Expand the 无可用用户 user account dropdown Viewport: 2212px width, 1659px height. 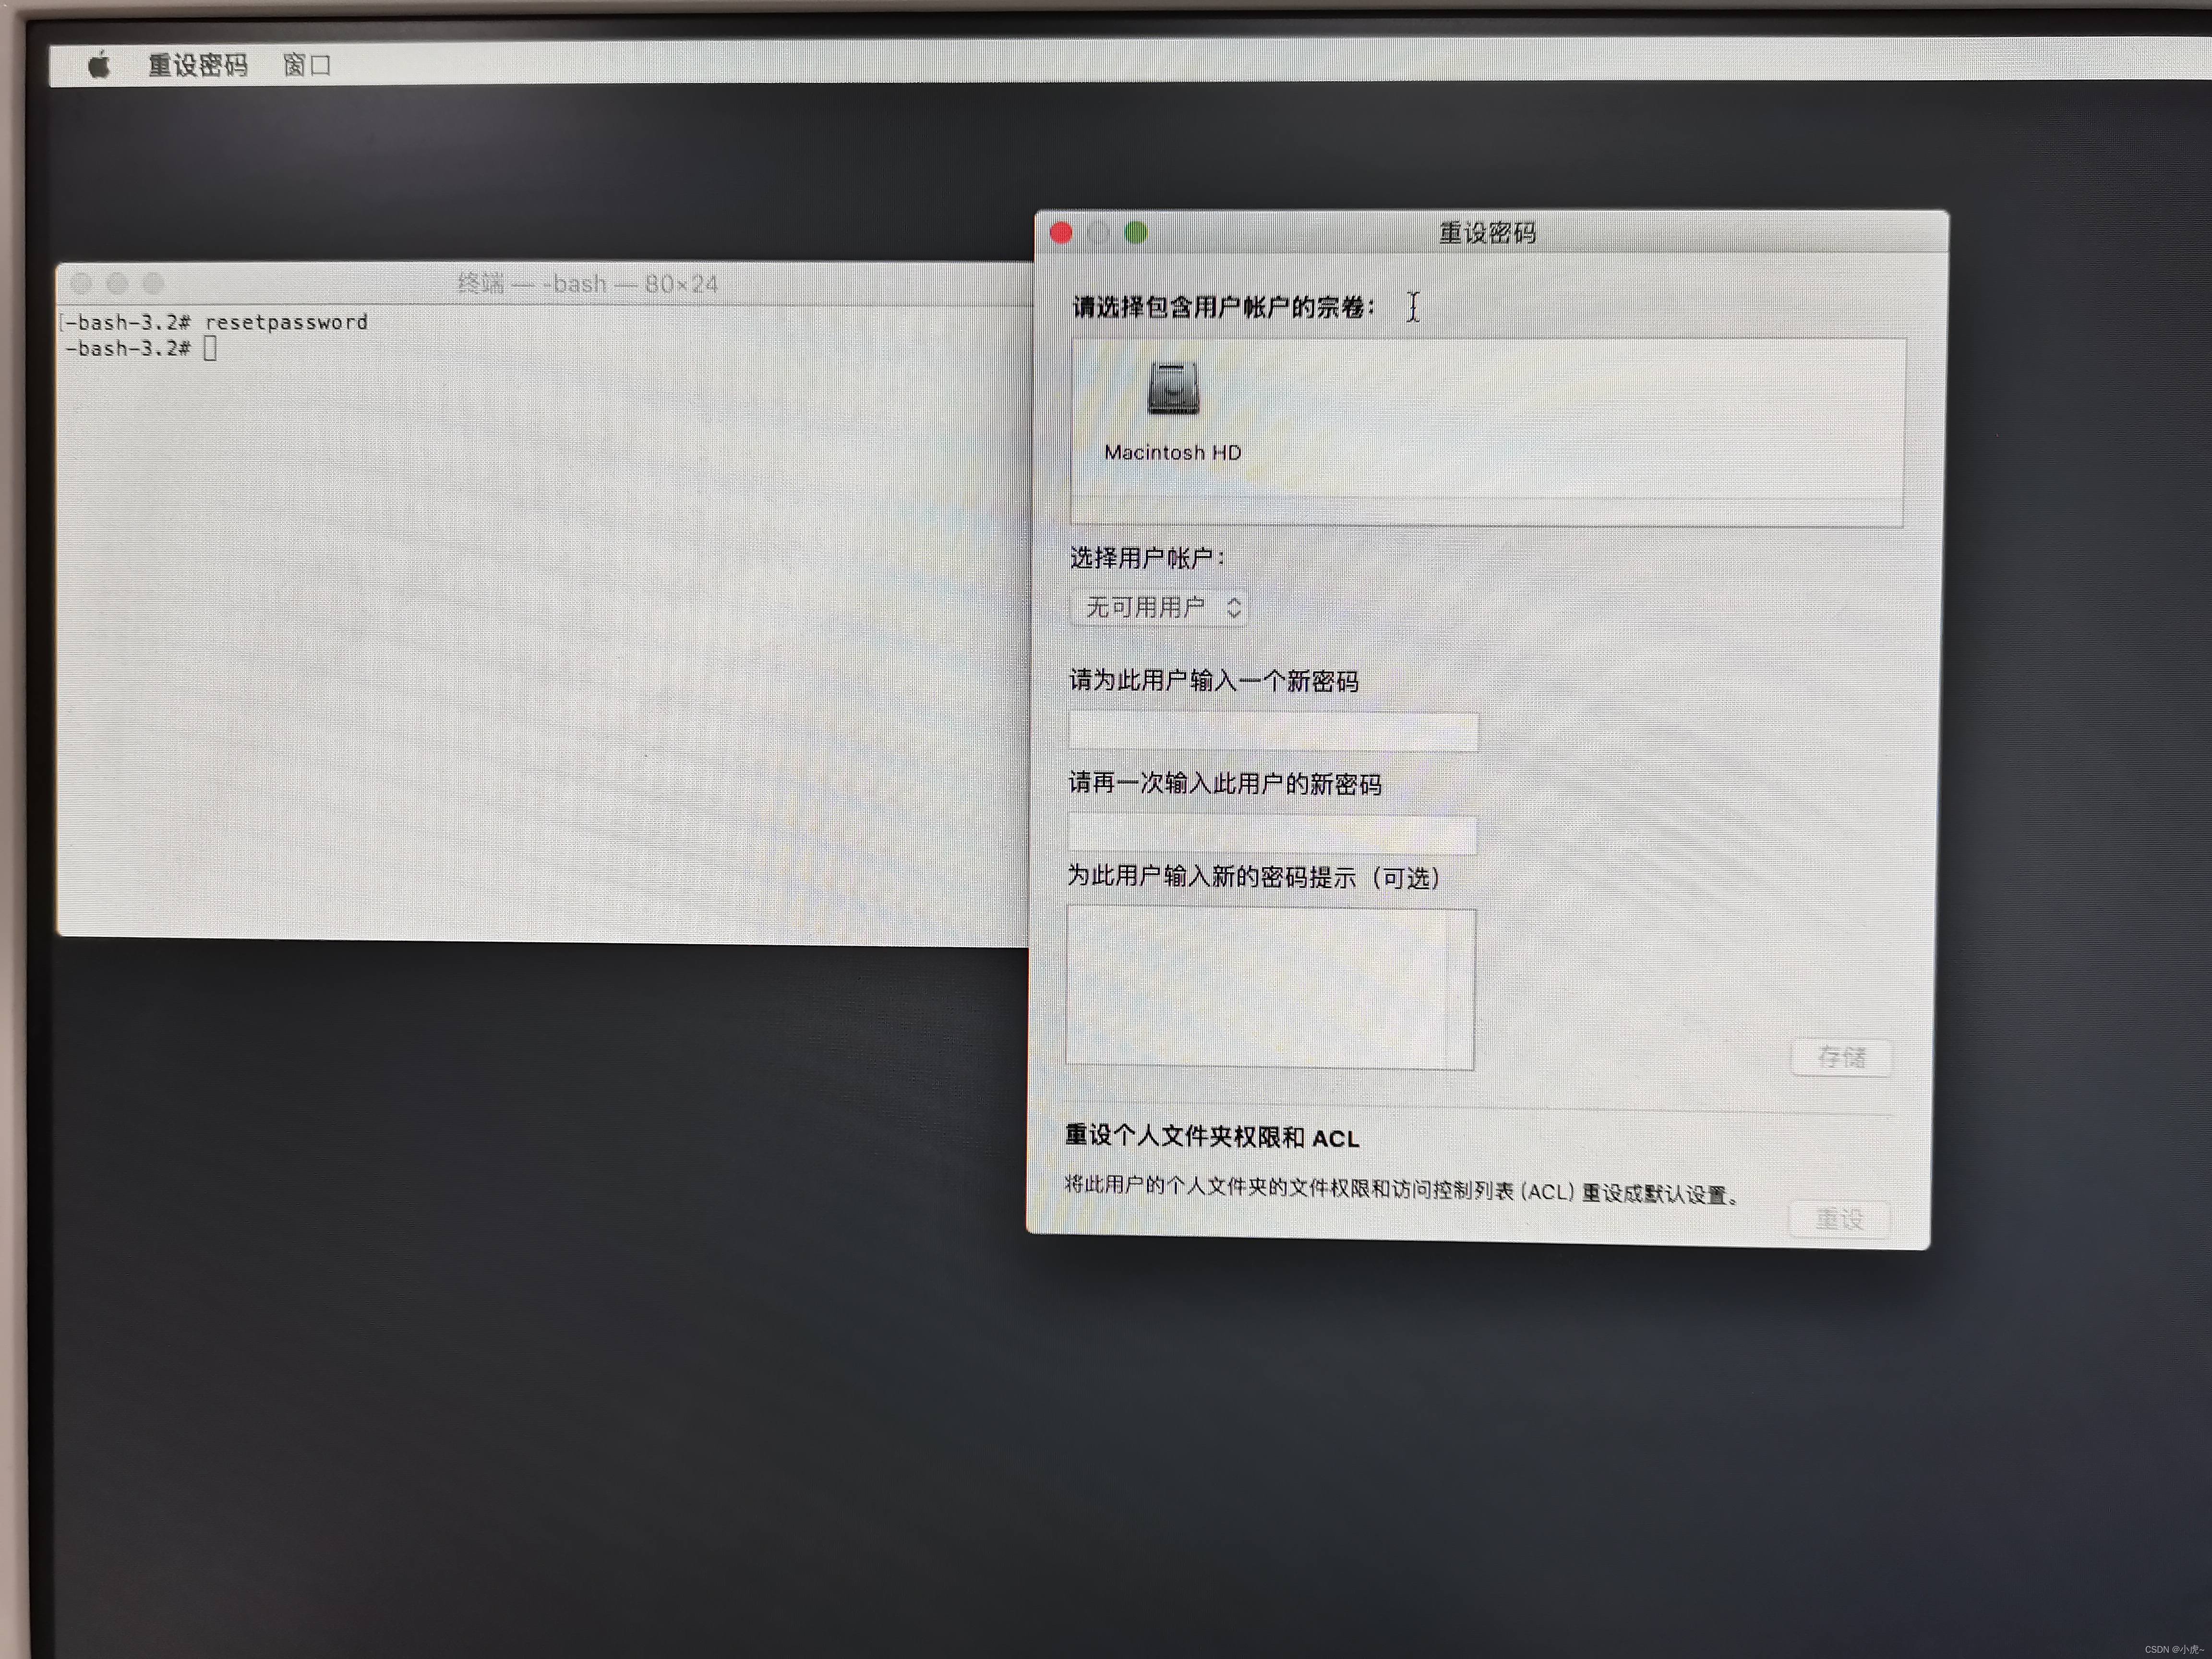coord(1158,607)
